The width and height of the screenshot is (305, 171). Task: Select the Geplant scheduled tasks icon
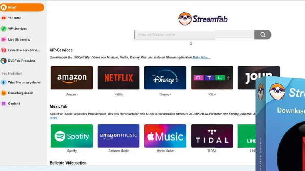(x=4, y=104)
